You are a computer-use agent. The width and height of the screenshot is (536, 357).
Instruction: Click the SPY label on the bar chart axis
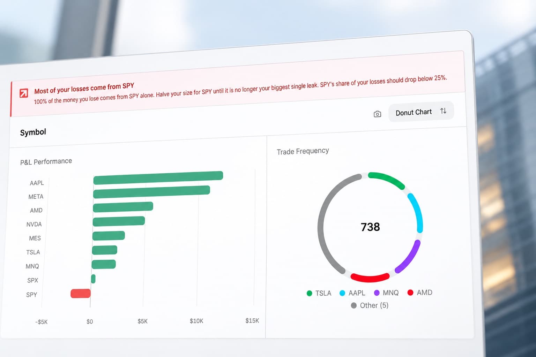click(x=31, y=295)
